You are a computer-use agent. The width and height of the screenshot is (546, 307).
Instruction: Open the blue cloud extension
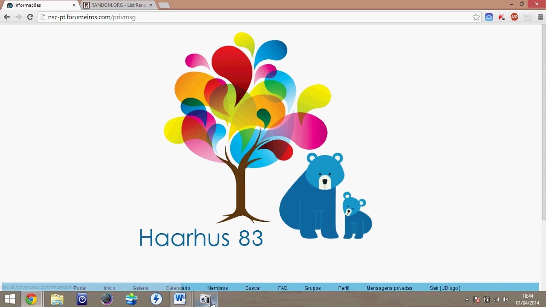coord(489,17)
